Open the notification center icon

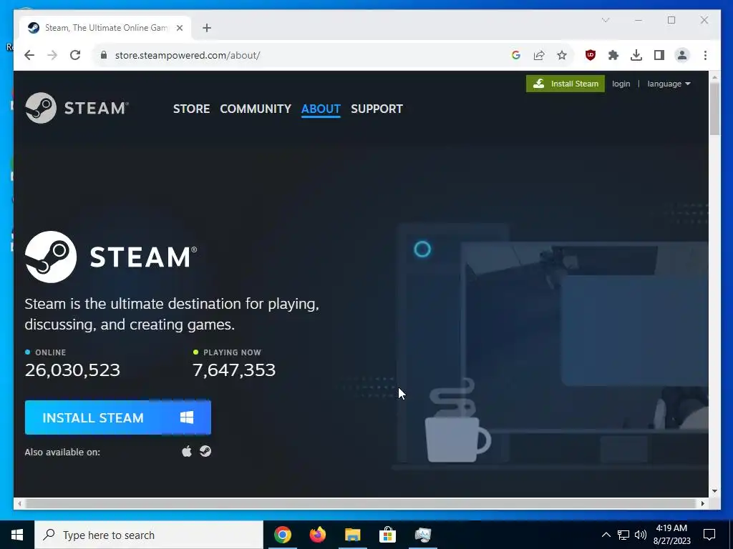709,535
